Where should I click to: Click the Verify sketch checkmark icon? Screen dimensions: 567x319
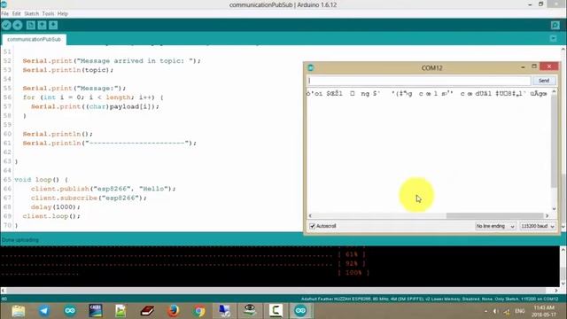[6, 25]
